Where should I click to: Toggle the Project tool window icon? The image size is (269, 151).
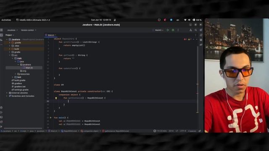pos(2,35)
